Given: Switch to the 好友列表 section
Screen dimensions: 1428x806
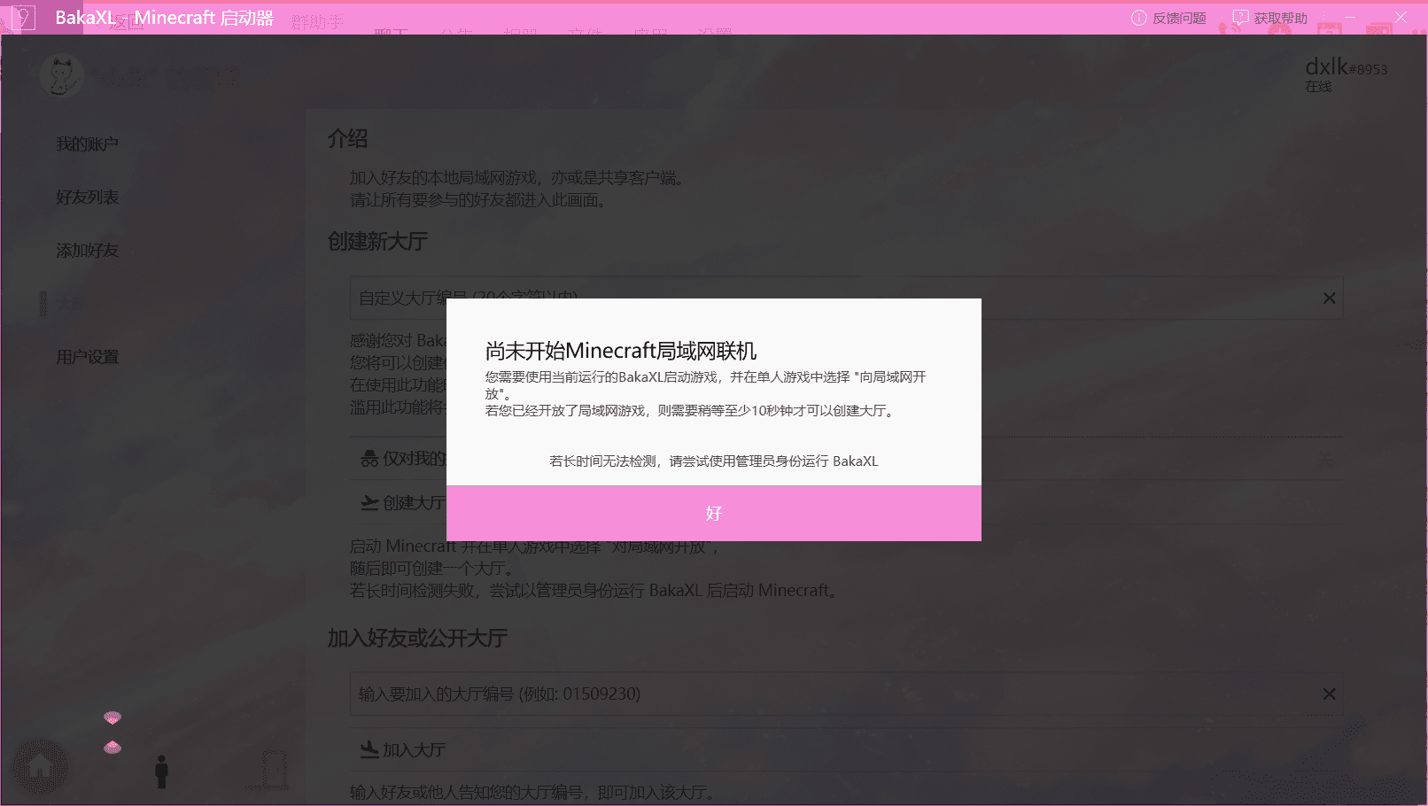Looking at the screenshot, I should [85, 197].
